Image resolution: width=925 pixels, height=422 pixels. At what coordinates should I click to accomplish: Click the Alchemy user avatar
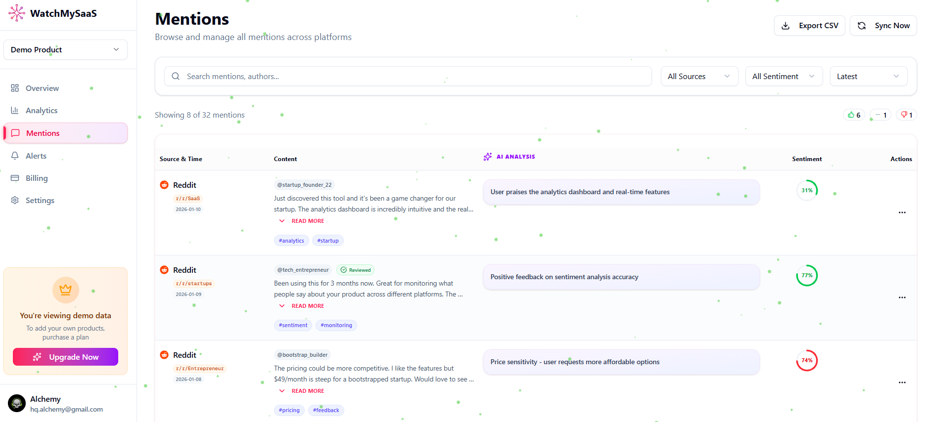click(17, 404)
